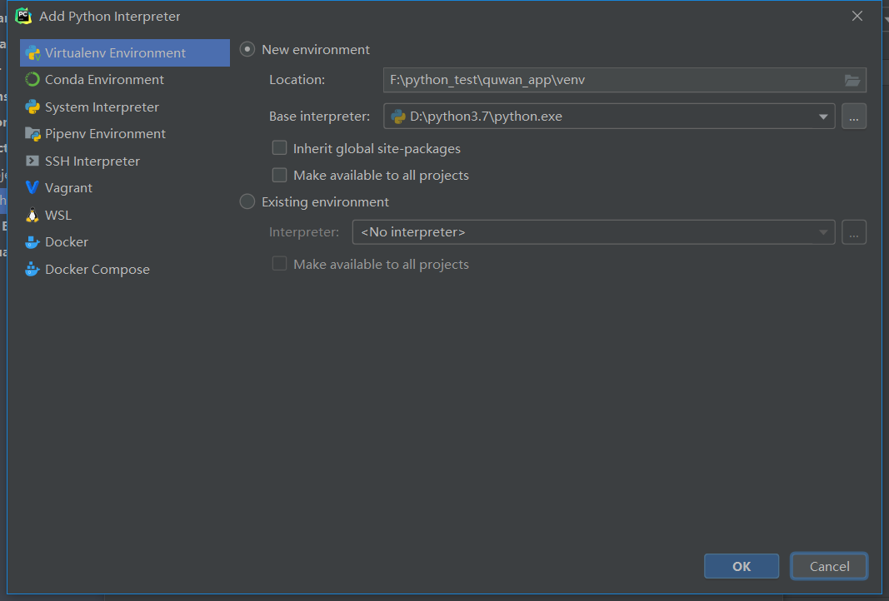Check Make available to all projects under Existing environment

pyautogui.click(x=279, y=264)
